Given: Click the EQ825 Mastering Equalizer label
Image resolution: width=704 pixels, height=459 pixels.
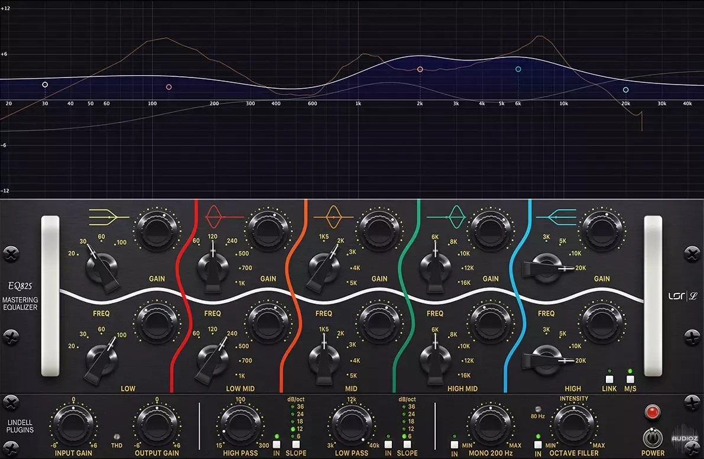Looking at the screenshot, I should click(20, 296).
